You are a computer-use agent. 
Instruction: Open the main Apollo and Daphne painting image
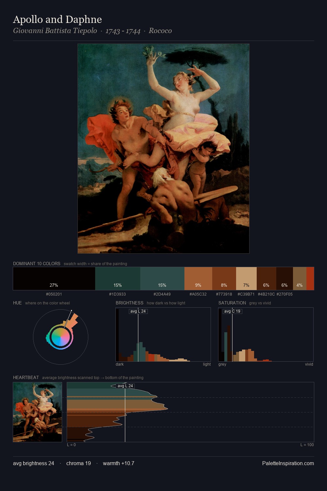(163, 149)
